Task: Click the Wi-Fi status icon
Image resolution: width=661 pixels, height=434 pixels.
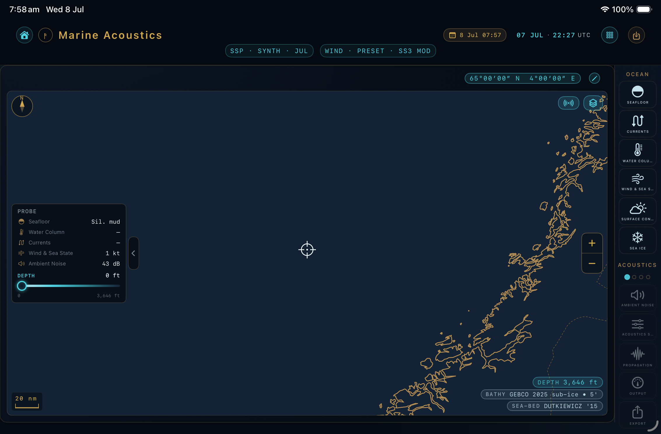Action: pos(605,9)
